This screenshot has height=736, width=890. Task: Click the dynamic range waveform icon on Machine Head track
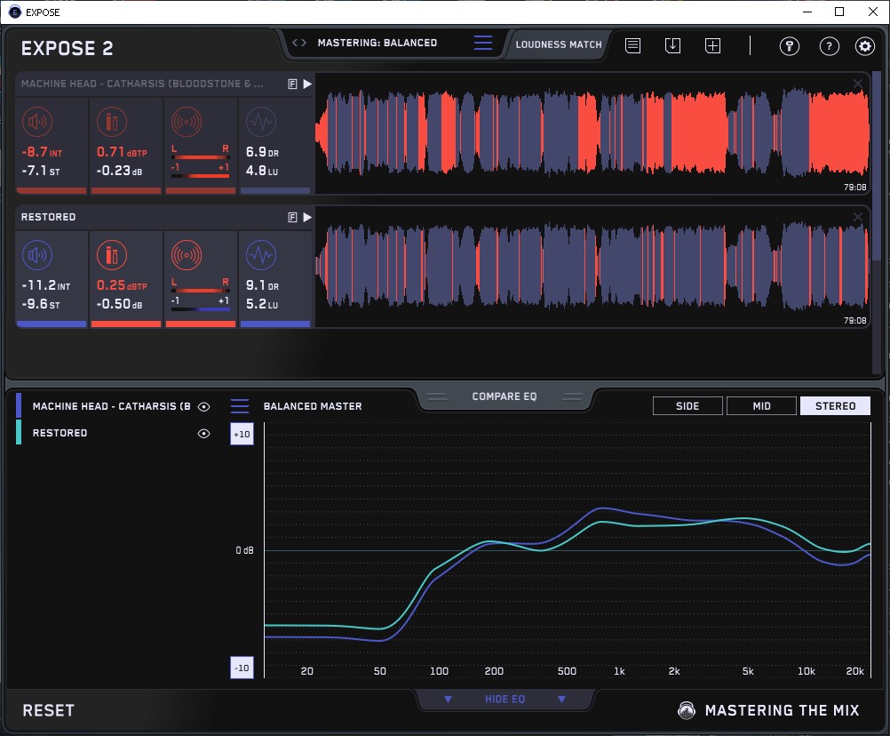click(x=260, y=122)
